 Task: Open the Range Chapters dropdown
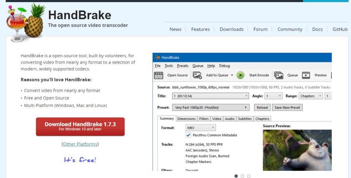[311, 96]
